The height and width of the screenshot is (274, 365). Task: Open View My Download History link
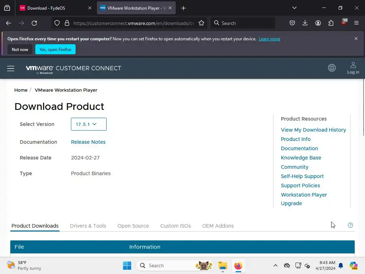[x=313, y=130]
